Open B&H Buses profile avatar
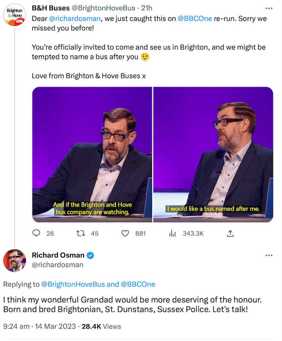The image size is (282, 341). [14, 14]
